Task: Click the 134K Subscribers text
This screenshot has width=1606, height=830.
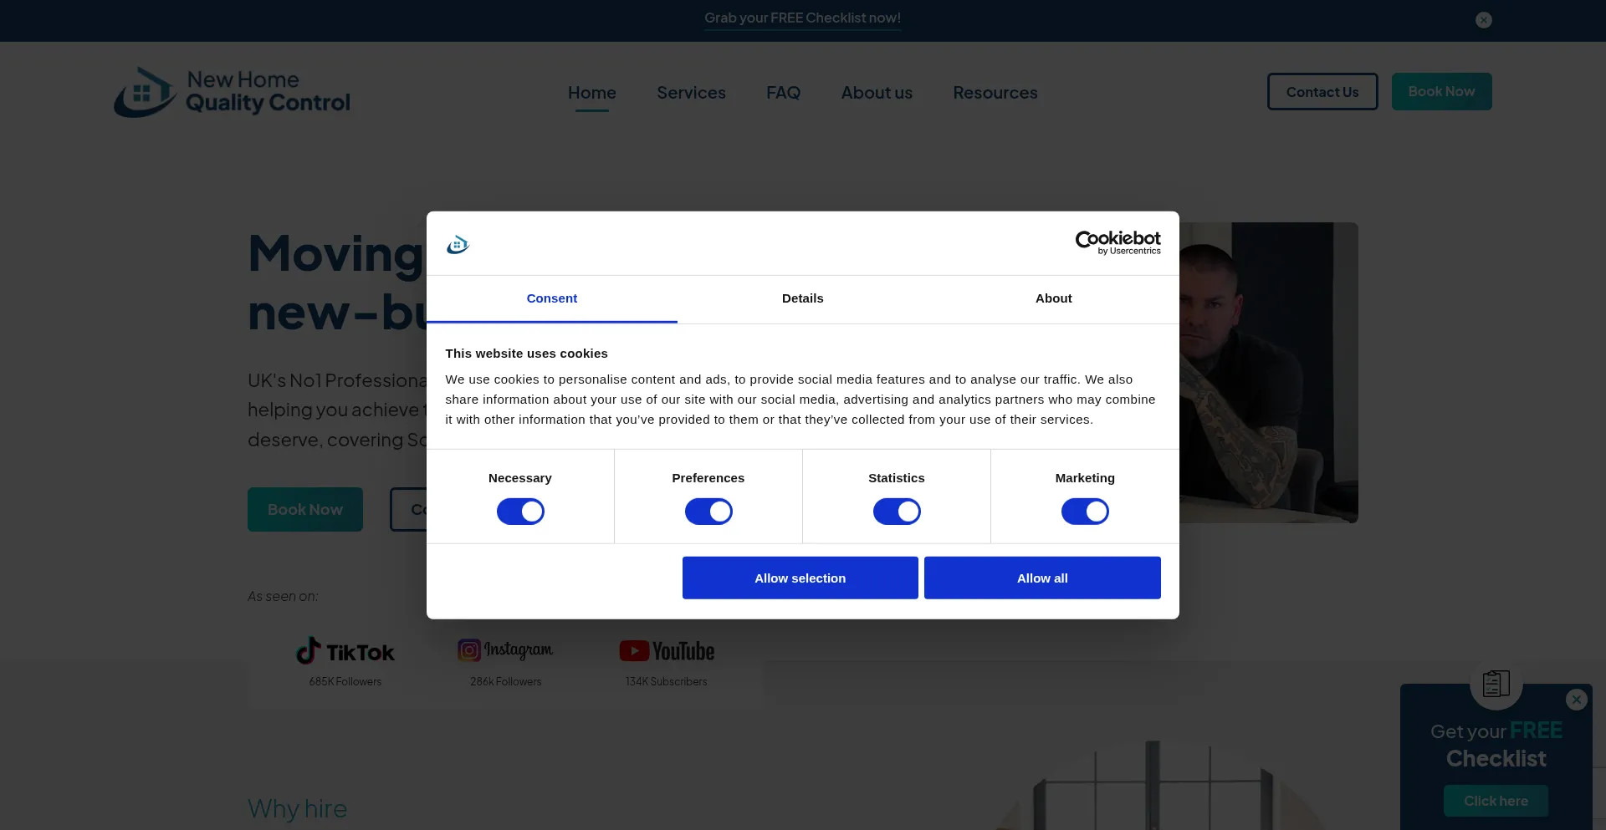Action: pyautogui.click(x=667, y=682)
